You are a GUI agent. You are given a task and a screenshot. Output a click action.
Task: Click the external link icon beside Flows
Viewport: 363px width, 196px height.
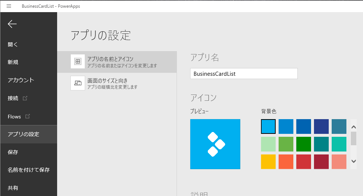pos(28,116)
